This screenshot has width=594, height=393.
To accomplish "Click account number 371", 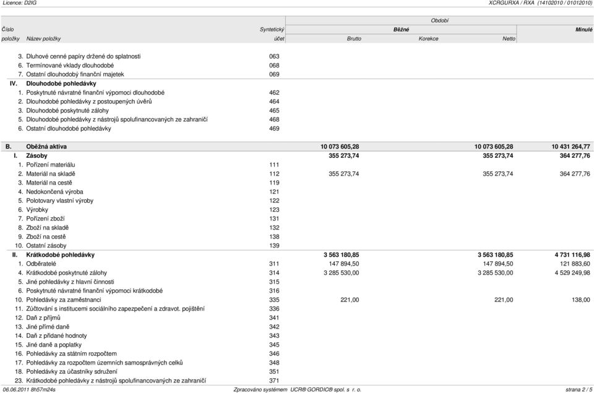I will 274,381.
